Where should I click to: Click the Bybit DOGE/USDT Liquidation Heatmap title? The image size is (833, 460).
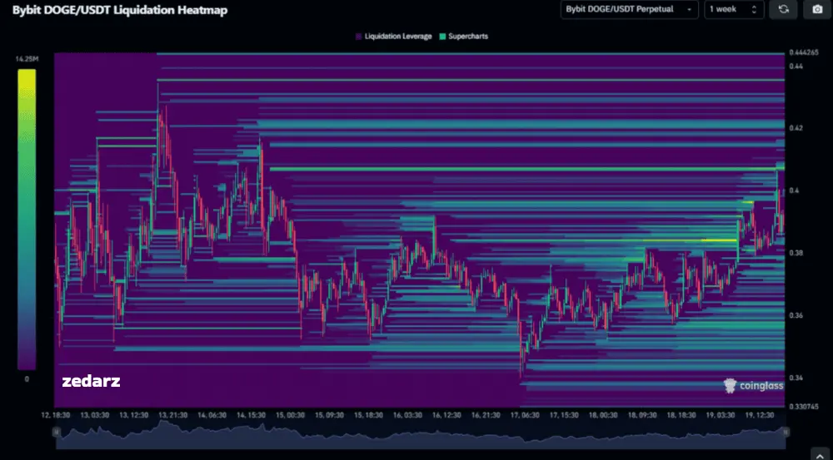tap(120, 10)
